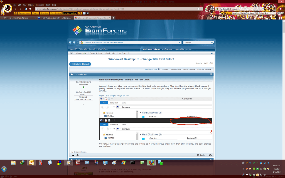
Task: Switch to Off Topic - AnandTech Forums tab
Action: pos(16,18)
